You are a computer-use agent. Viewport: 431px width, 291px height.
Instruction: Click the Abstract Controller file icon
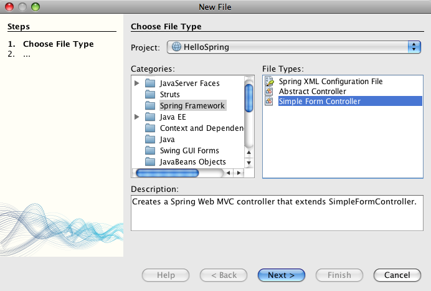coord(269,92)
